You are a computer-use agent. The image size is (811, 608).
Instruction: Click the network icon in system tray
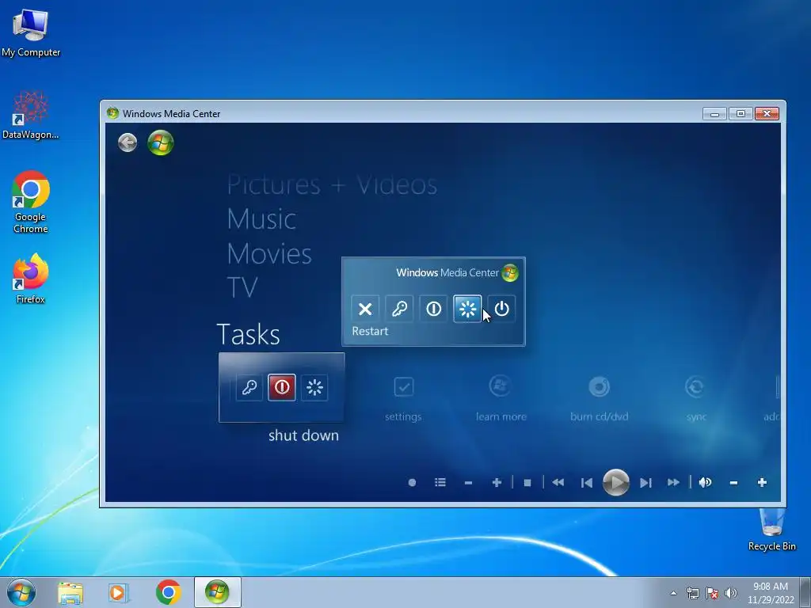click(692, 594)
